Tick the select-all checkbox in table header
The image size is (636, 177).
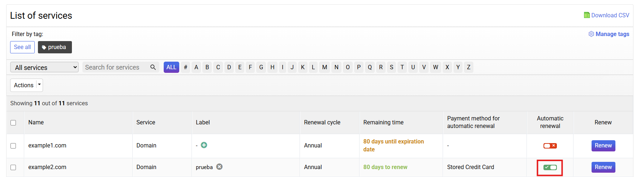coord(13,123)
